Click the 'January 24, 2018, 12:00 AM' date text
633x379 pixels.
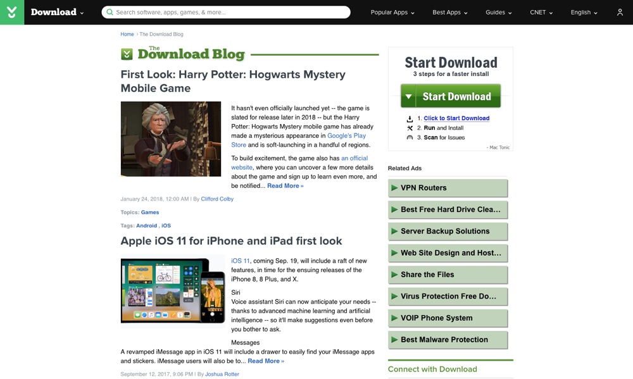(154, 199)
